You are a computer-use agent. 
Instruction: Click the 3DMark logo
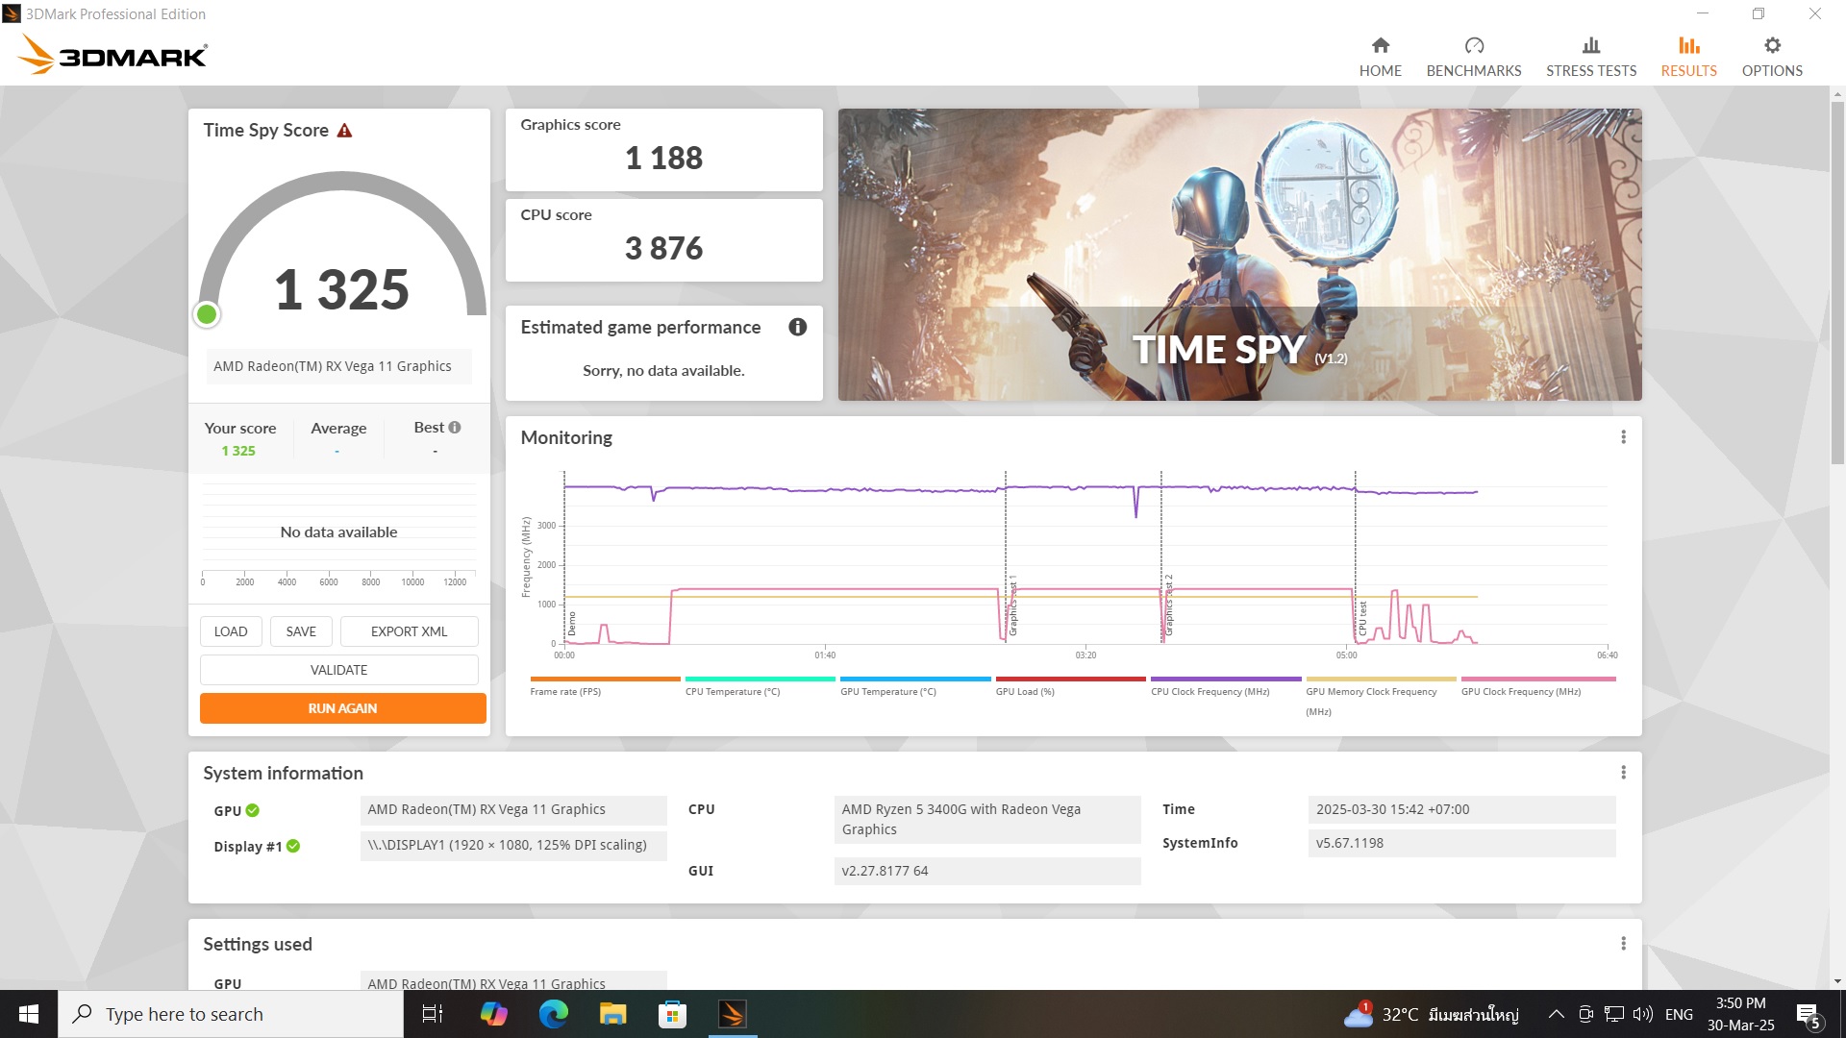pyautogui.click(x=112, y=55)
